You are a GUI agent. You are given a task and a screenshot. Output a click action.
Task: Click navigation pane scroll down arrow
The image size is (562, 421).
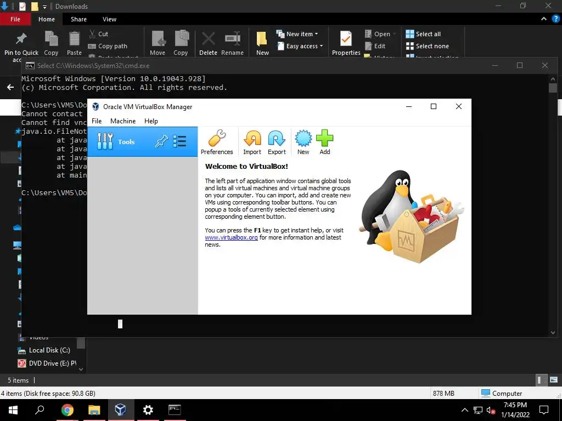tap(81, 369)
